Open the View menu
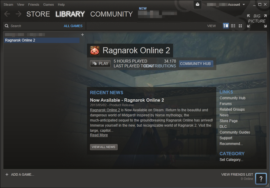270x188 pixels. tap(20, 5)
